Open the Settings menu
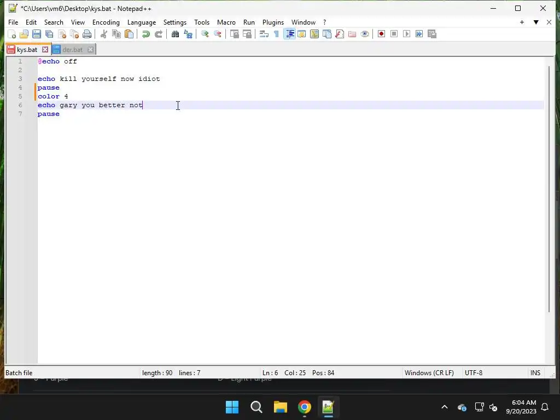 tap(175, 22)
